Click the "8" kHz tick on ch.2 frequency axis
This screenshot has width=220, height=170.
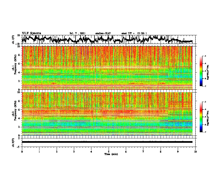20,101
